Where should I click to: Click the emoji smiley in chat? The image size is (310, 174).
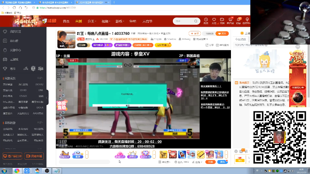point(236,151)
